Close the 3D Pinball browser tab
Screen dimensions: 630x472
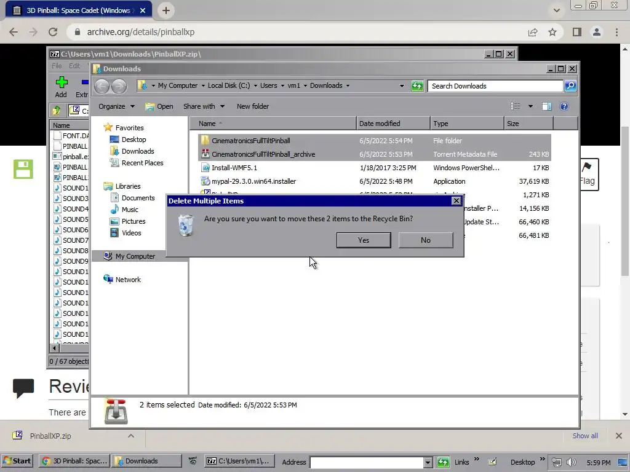click(143, 10)
